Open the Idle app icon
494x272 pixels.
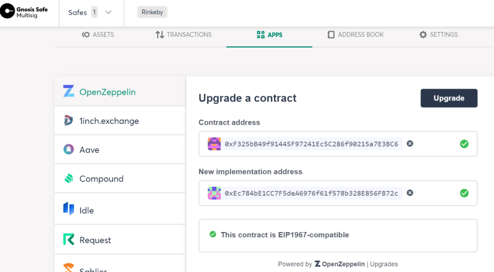click(69, 209)
